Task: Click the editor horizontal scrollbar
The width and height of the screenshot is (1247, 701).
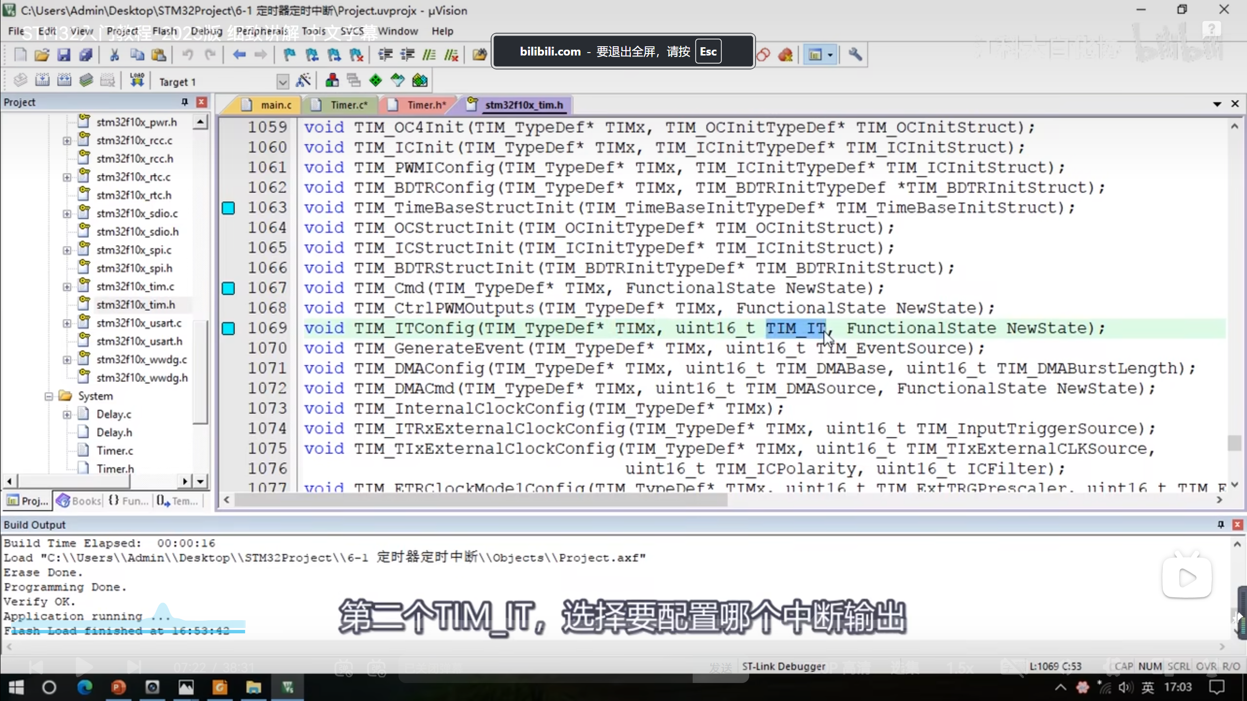Action: click(x=480, y=500)
